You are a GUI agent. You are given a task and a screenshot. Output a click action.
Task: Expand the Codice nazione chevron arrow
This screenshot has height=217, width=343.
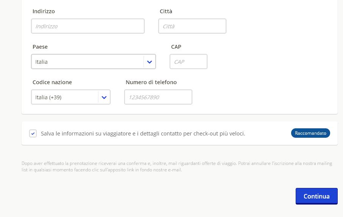click(x=104, y=97)
